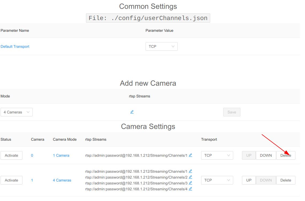305x201 pixels.
Task: Expand camera 1 Transport TCP dropdown
Action: click(217, 180)
